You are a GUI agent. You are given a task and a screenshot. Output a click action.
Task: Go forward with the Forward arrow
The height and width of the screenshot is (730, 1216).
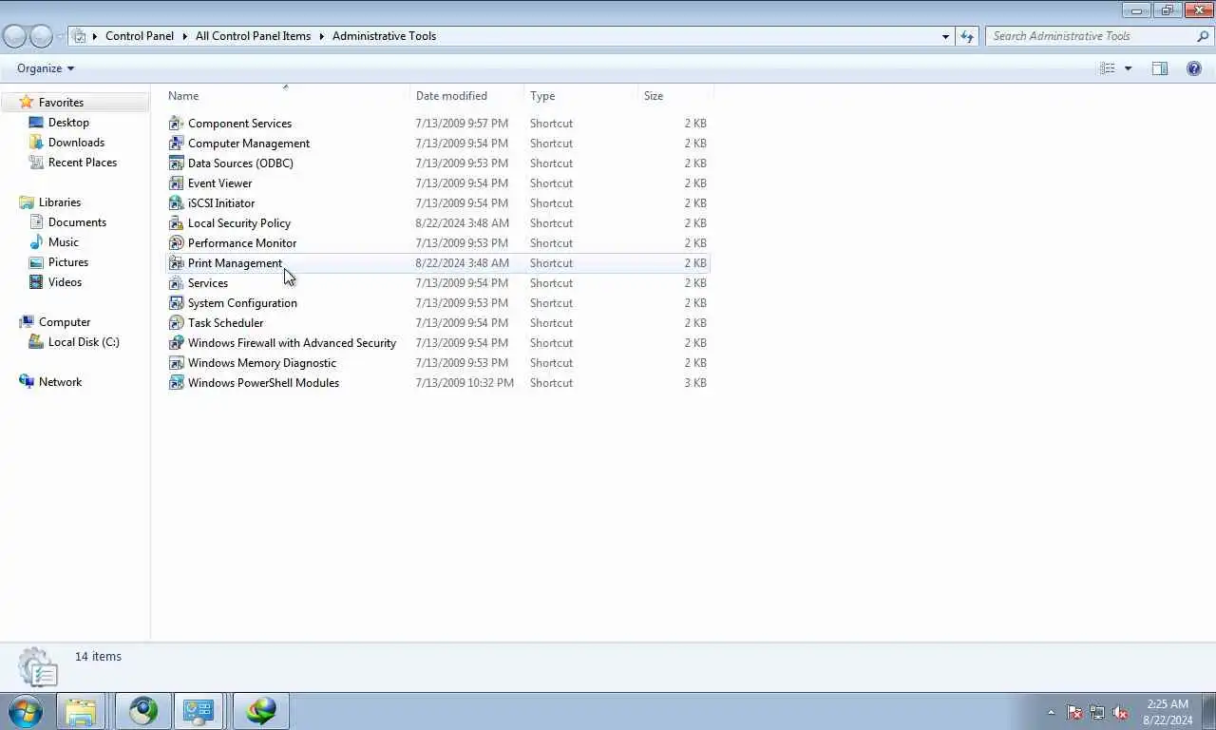point(41,36)
